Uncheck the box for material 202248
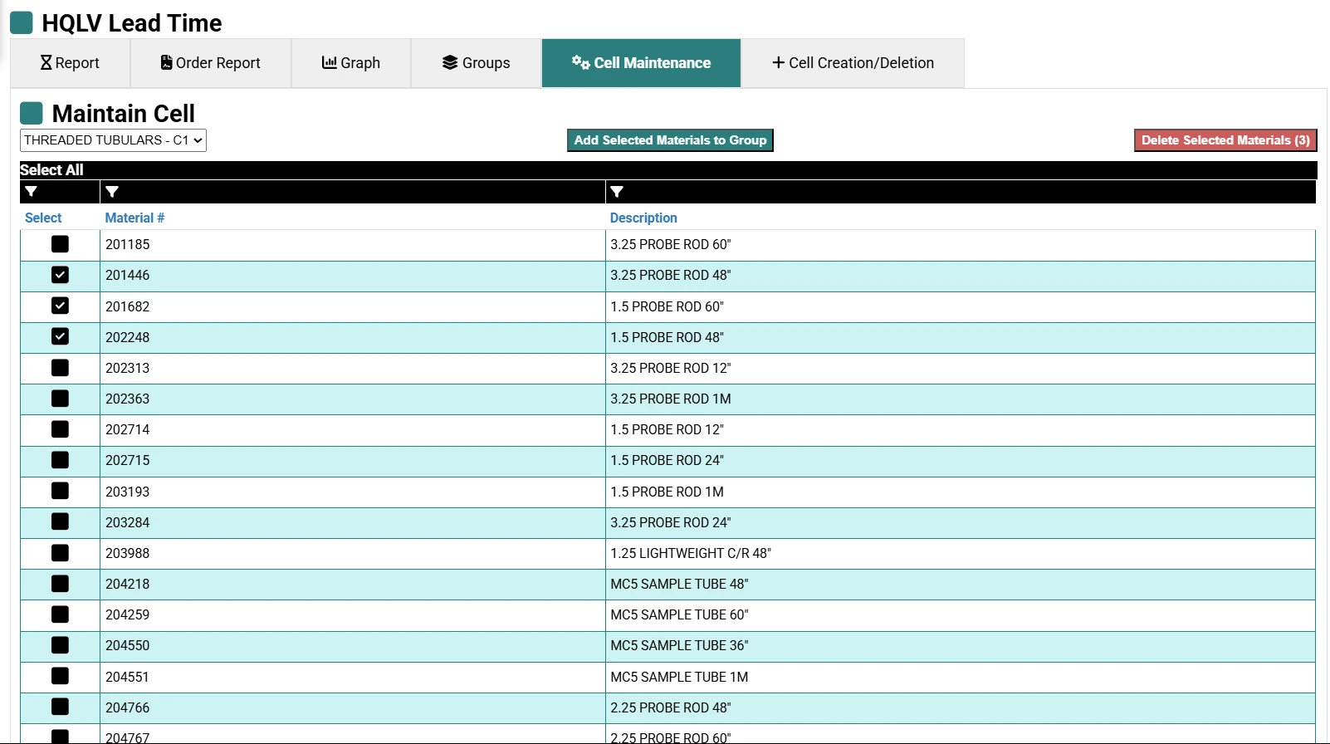 [x=60, y=336]
